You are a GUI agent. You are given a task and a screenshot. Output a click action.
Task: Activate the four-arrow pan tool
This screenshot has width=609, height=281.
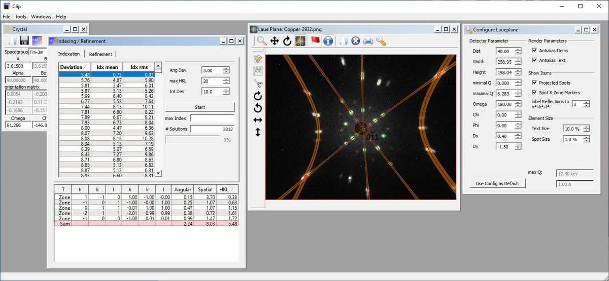click(x=275, y=41)
